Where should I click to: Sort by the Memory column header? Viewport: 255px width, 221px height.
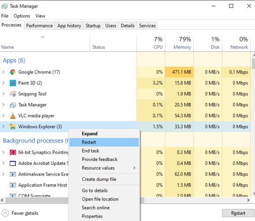pyautogui.click(x=179, y=43)
